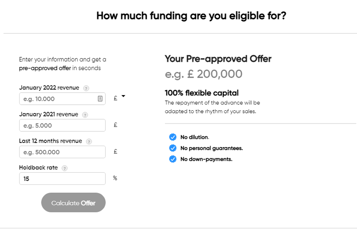Click the Holdback rate field showing 15
Screen dimensions: 357x229
(x=62, y=178)
